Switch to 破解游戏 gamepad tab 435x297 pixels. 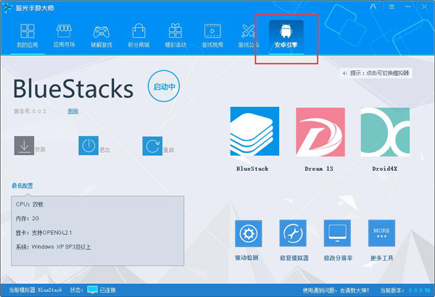click(x=101, y=36)
